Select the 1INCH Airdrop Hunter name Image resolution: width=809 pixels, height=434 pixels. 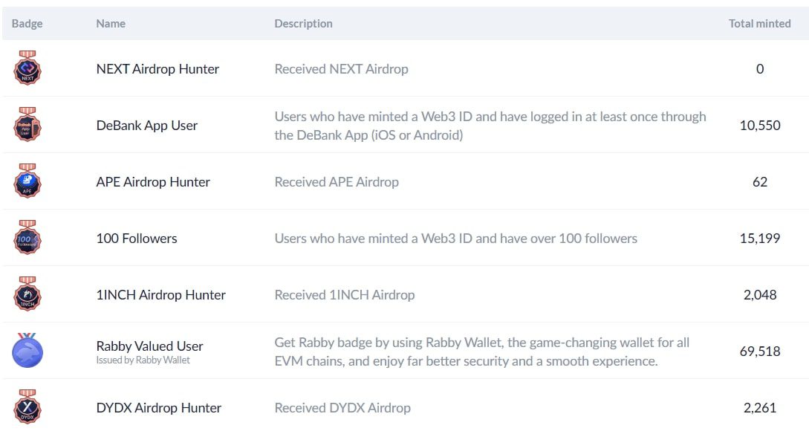[161, 295]
